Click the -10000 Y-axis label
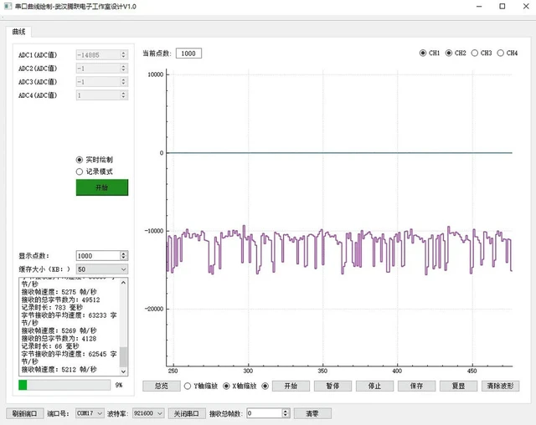 pyautogui.click(x=154, y=231)
